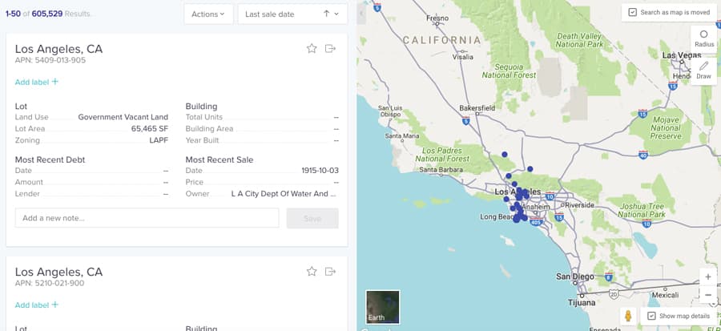Click 'Add label +' on second property card

pyautogui.click(x=37, y=305)
